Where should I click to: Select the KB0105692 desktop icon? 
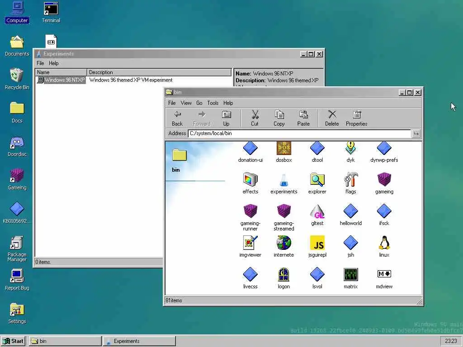(17, 213)
